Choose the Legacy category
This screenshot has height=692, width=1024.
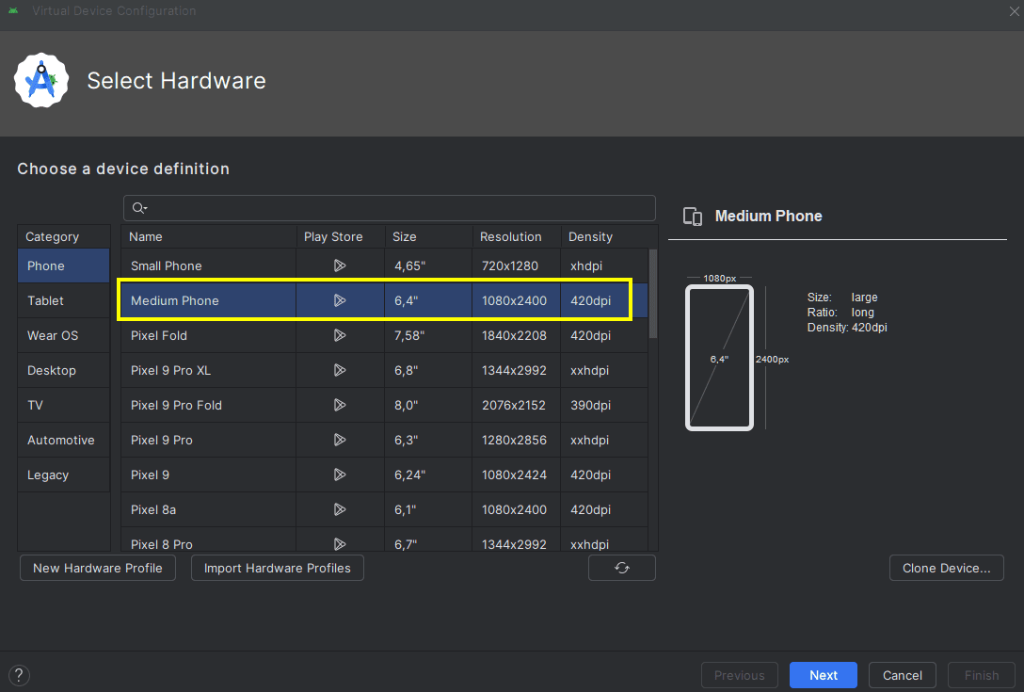[48, 475]
